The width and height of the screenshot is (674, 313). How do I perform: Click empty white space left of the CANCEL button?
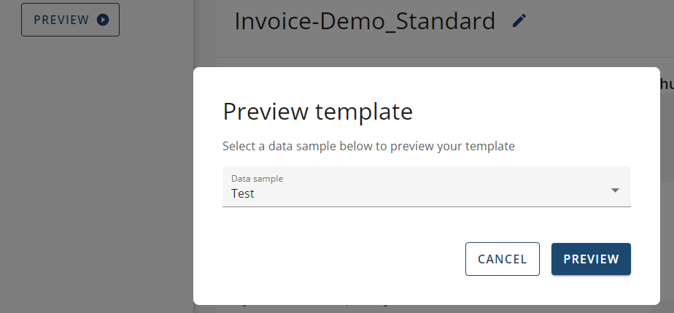336,259
